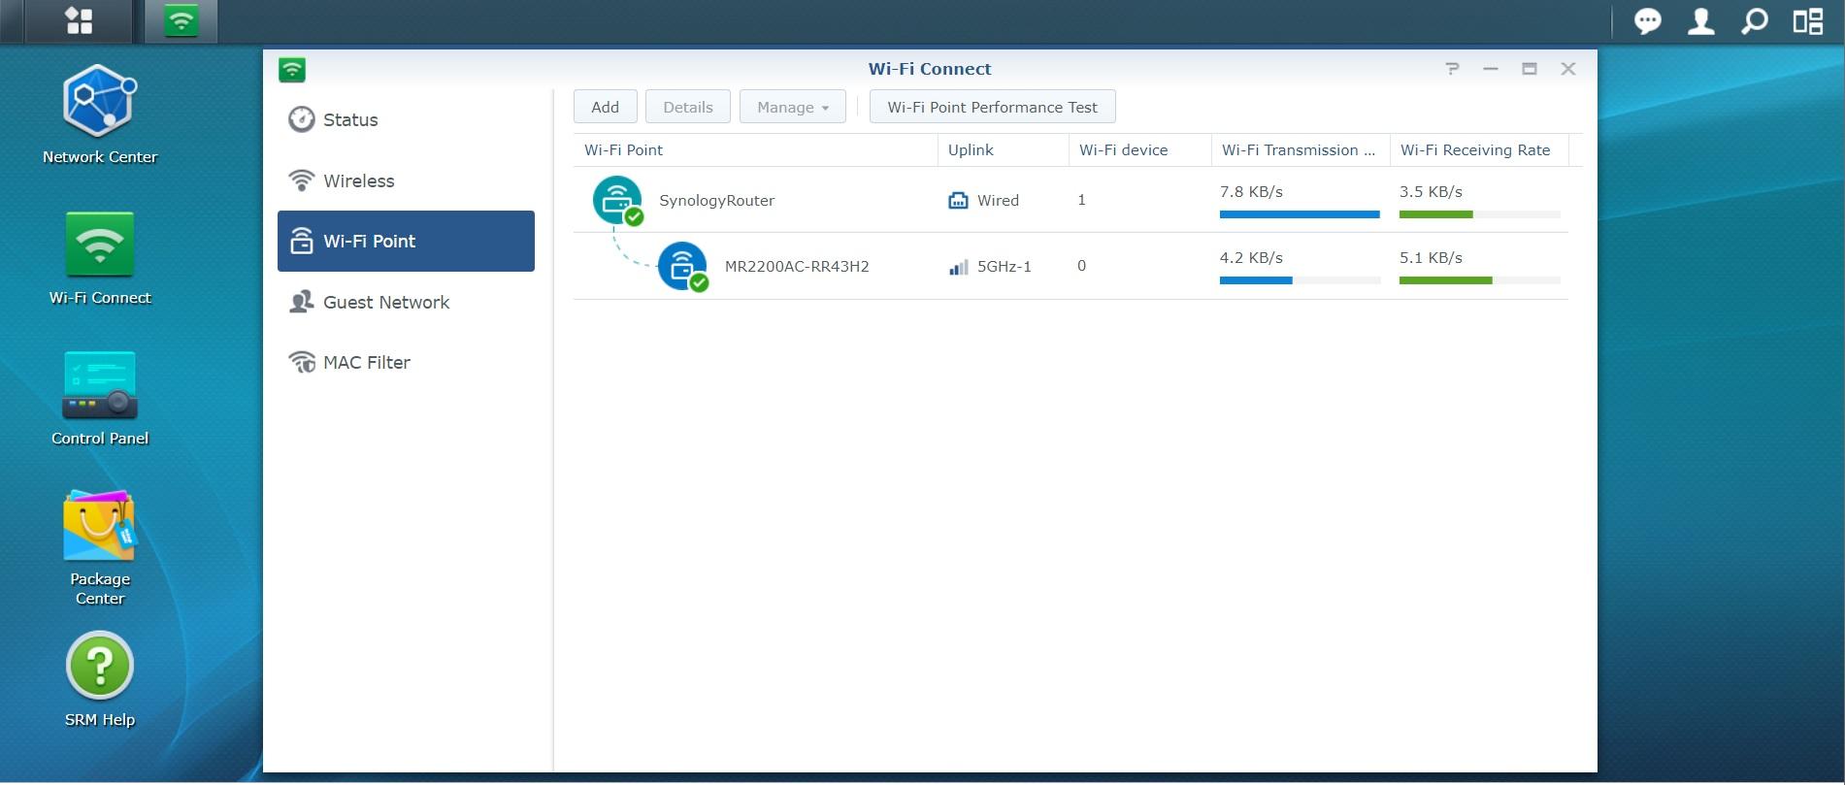Screen dimensions: 1845x785
Task: Open the search magnifier icon
Action: point(1754,20)
